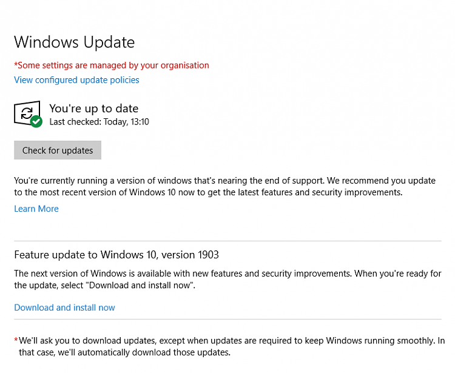Screen dimensions: 455x373
Task: Click the "Last checked: Today, 13:10" text
Action: [99, 122]
